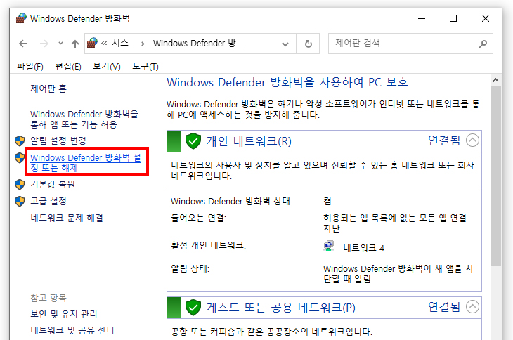Go back with the left arrow

(23, 44)
